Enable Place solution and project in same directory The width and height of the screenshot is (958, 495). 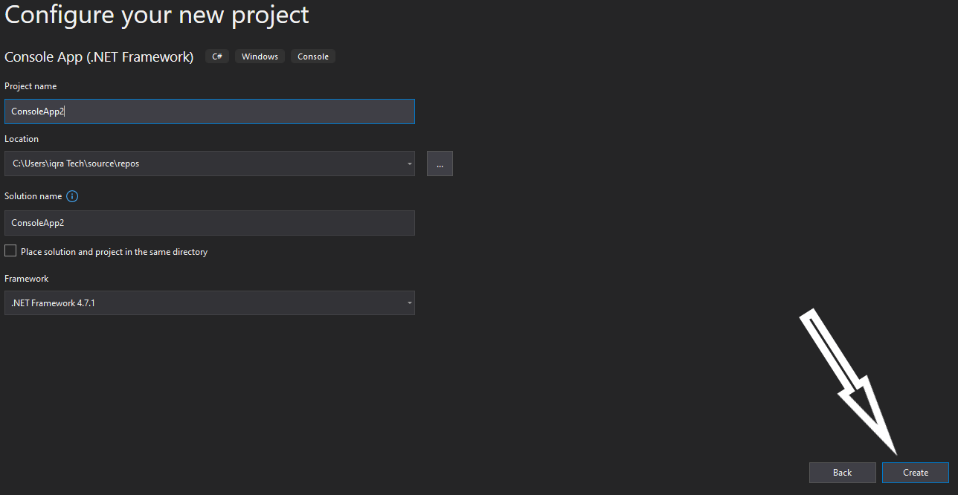tap(10, 251)
